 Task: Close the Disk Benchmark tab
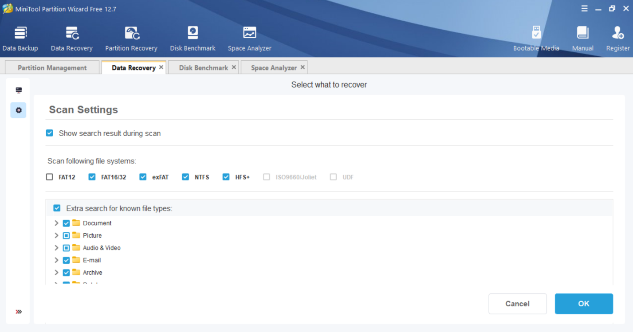pos(234,67)
